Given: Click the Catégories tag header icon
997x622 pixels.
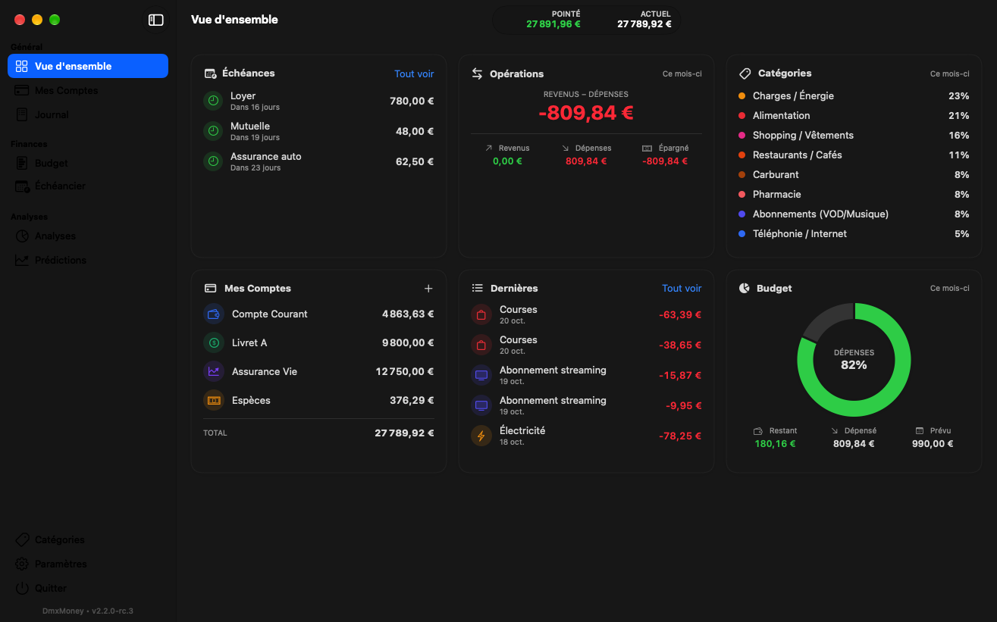Looking at the screenshot, I should 745,73.
